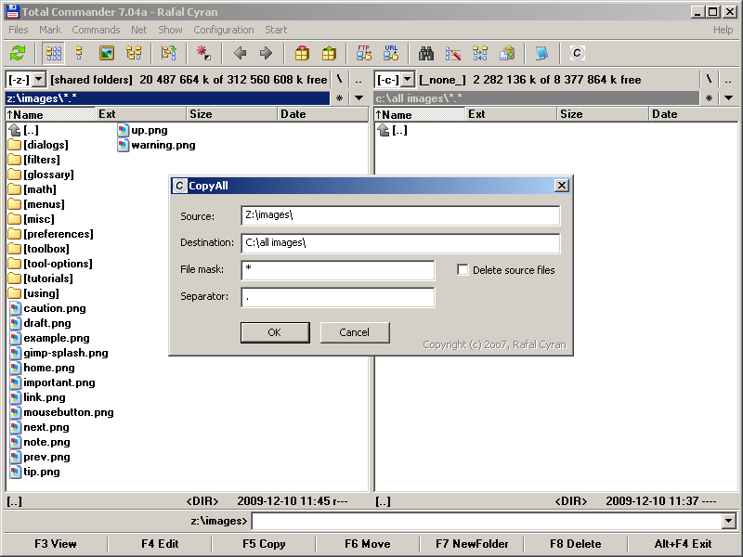Open right panel directory history arrow
Screen dimensions: 743x557
728,98
